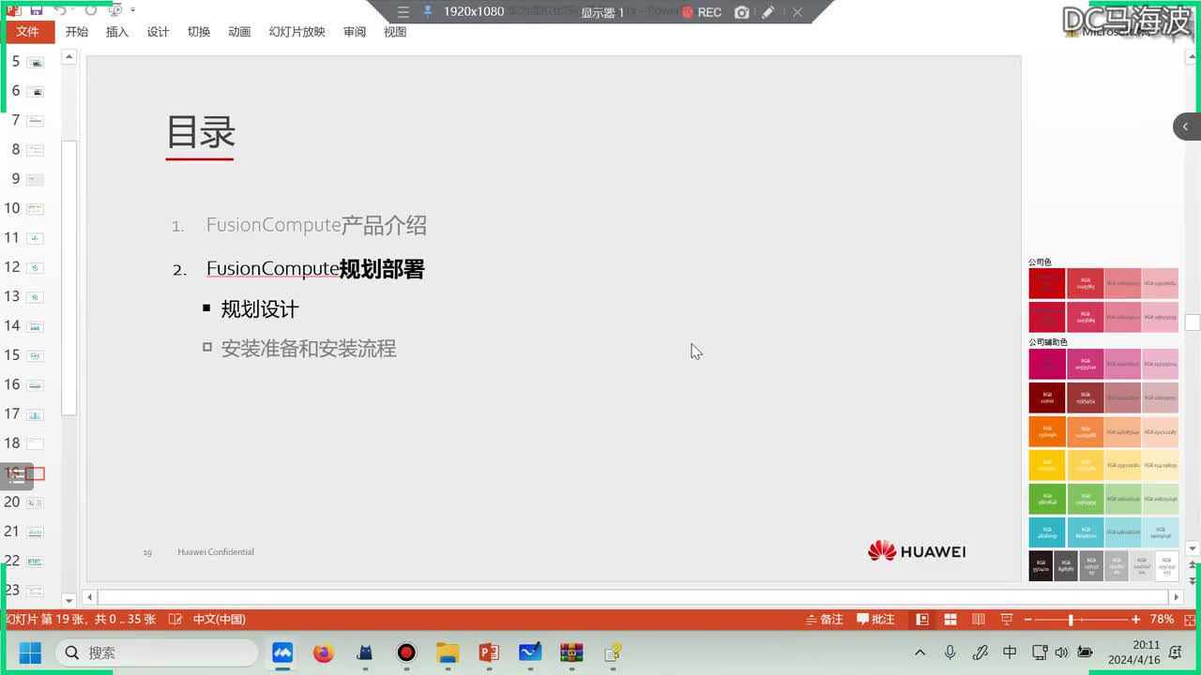Fit slide to window icon
This screenshot has height=675, width=1201.
[x=1192, y=620]
